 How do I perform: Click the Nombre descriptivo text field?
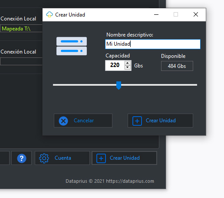tap(153, 44)
